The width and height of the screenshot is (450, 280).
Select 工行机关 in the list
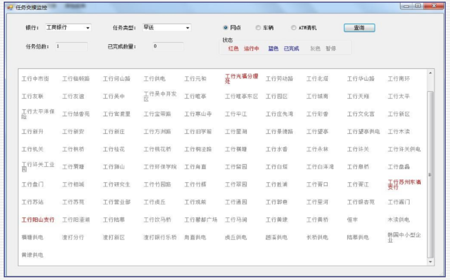pos(32,149)
